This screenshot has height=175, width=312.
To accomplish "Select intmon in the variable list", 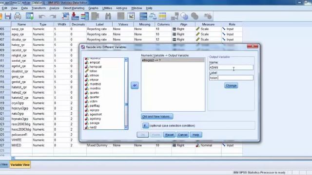I will pyautogui.click(x=94, y=75).
